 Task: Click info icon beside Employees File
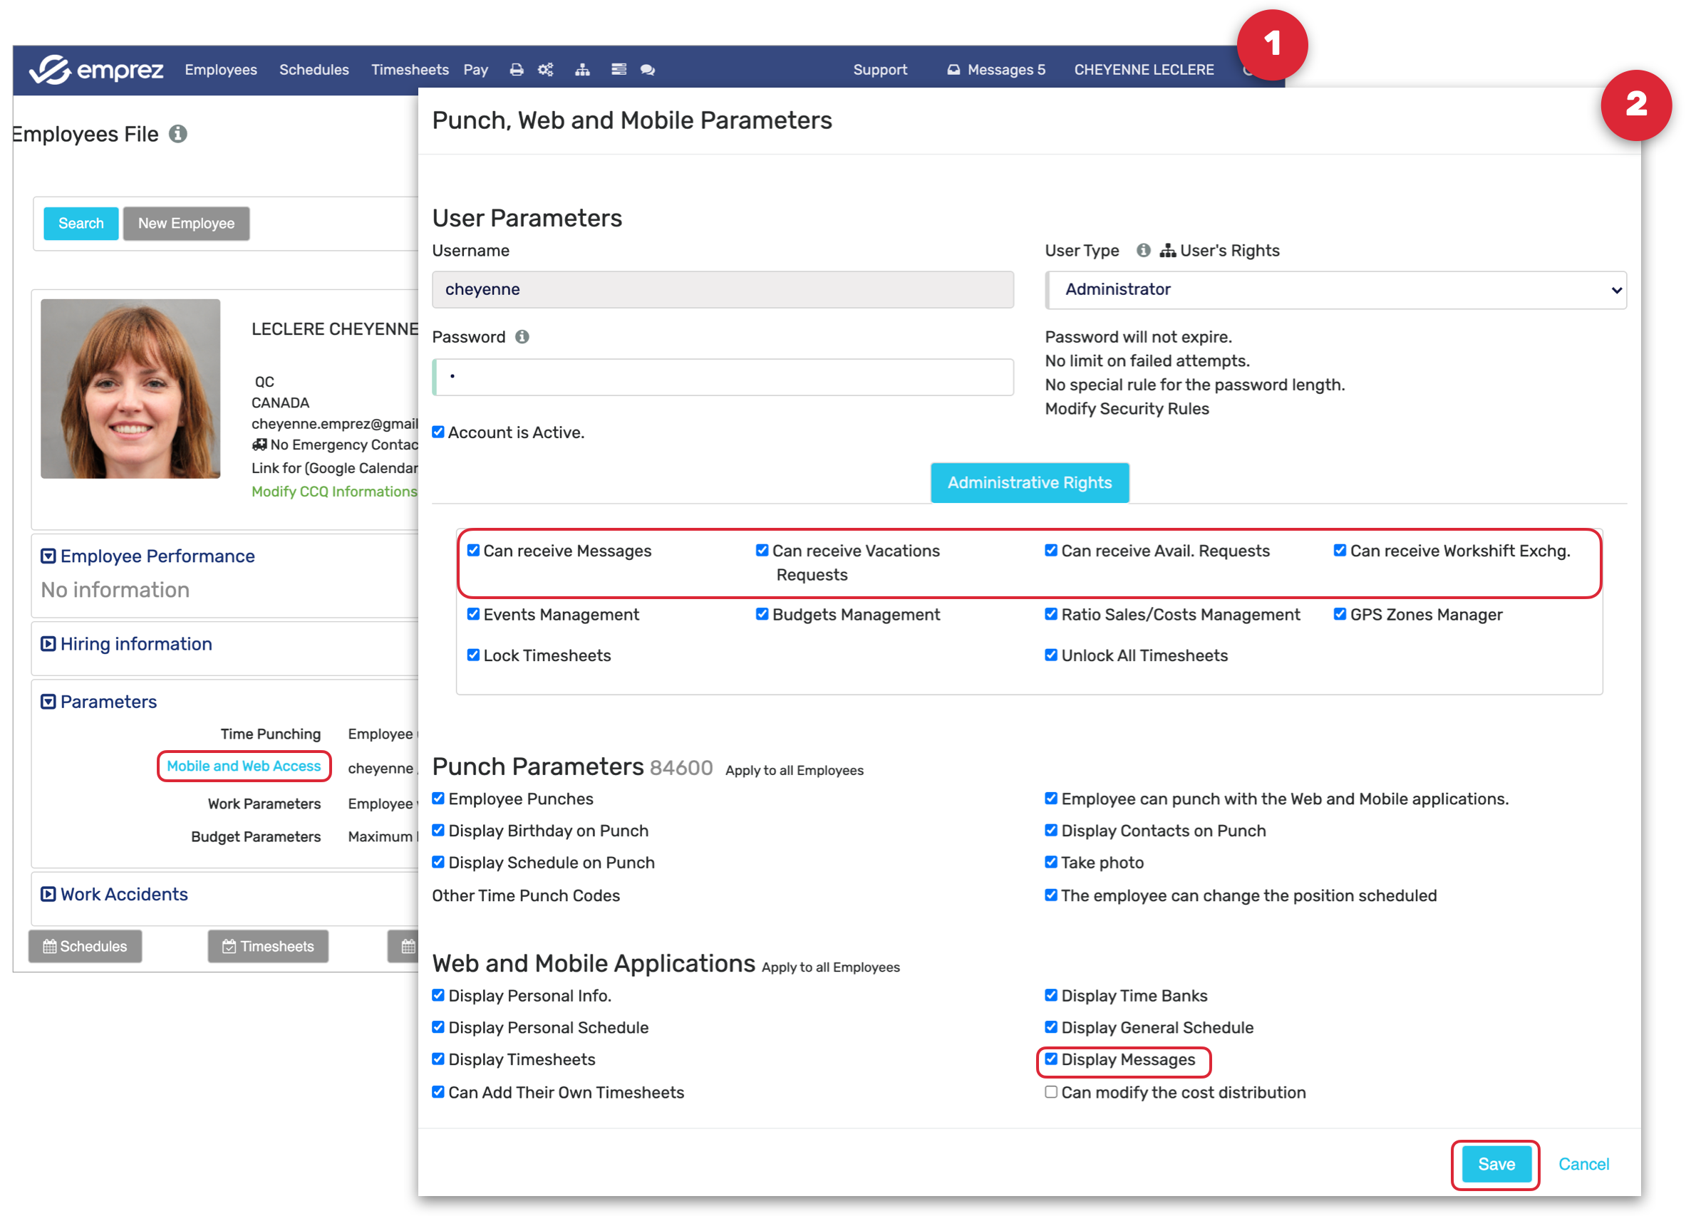tap(177, 135)
